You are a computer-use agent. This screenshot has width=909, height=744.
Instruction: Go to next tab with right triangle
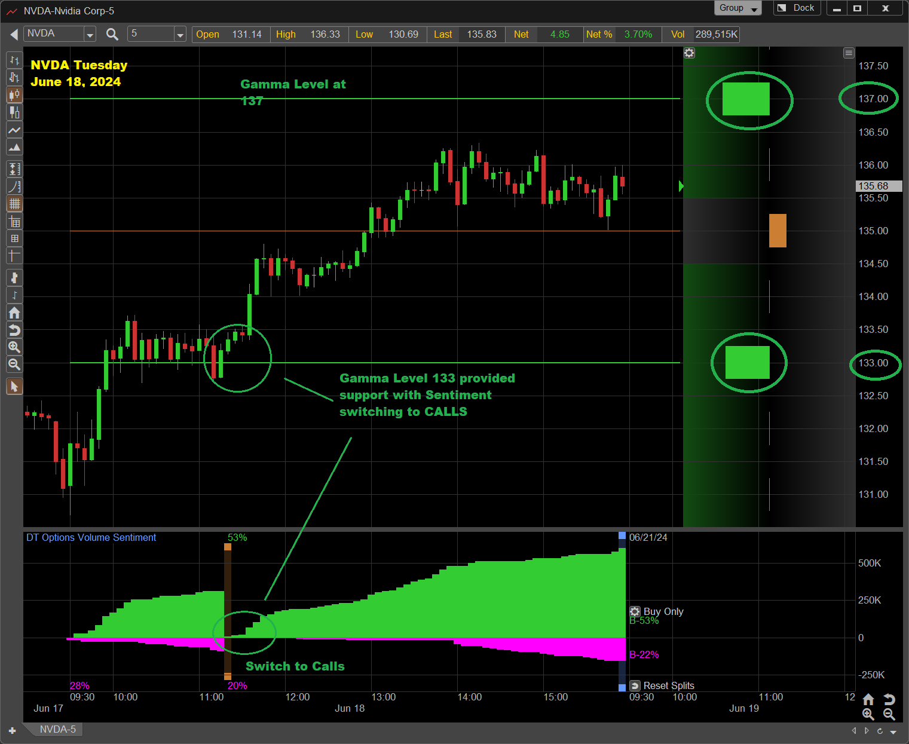pos(867,731)
